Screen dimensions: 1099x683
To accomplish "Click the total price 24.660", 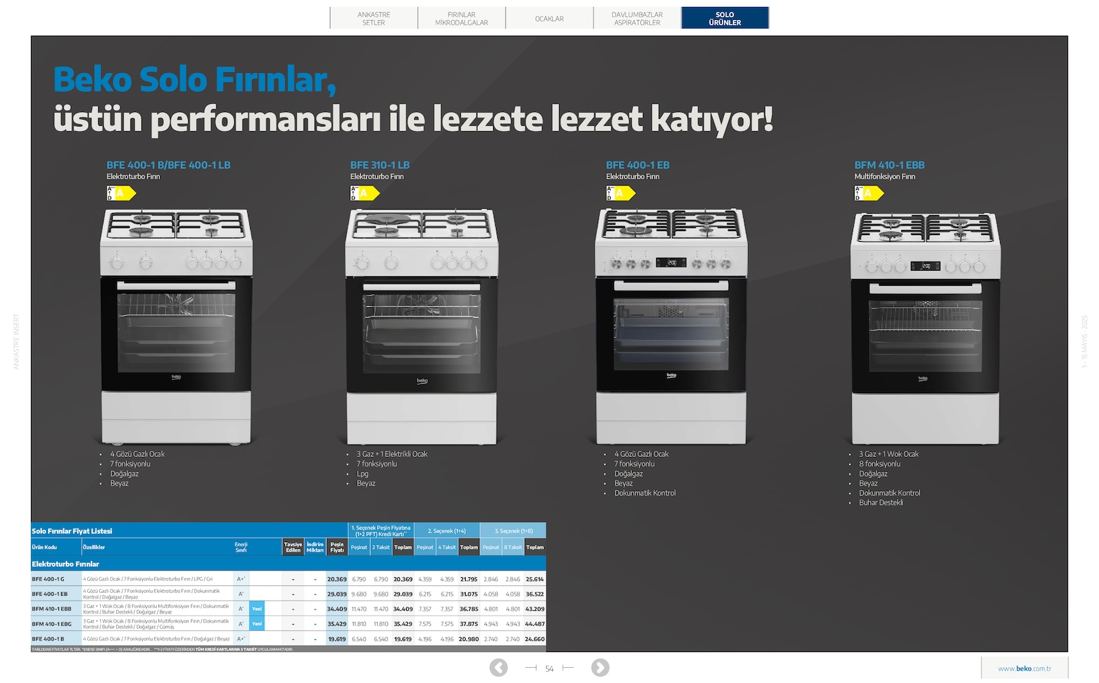I will (535, 639).
